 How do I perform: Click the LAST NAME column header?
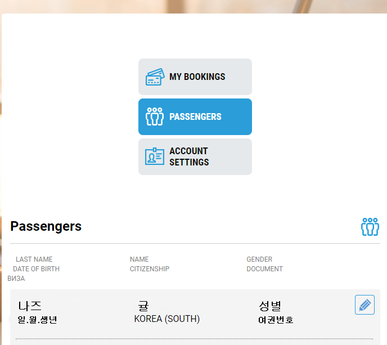click(34, 259)
